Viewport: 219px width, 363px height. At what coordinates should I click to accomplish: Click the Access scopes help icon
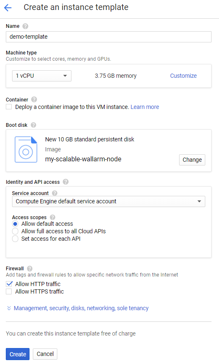[52, 217]
